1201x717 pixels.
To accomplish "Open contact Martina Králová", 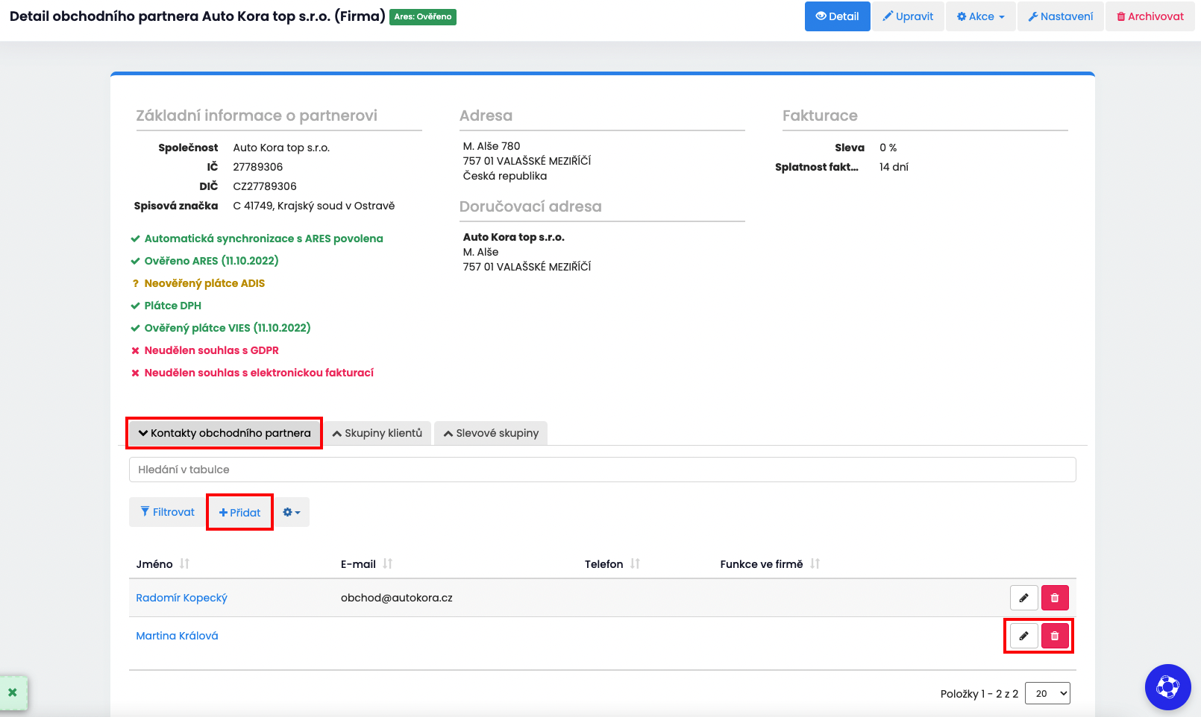I will (x=177, y=636).
